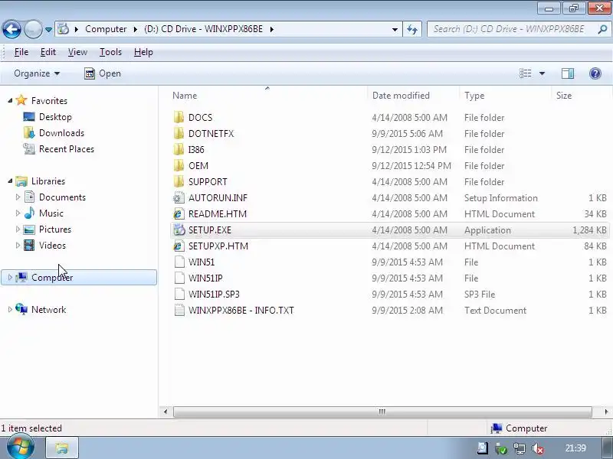The height and width of the screenshot is (459, 613).
Task: Expand the Videos library
Action: coord(18,245)
